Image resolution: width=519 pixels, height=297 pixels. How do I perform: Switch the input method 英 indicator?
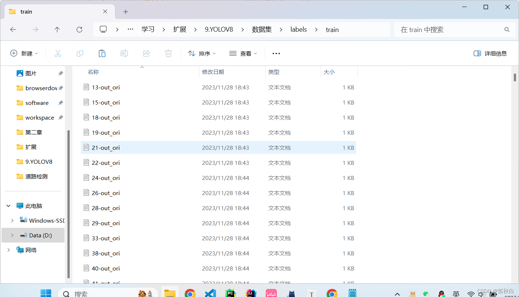tap(456, 294)
